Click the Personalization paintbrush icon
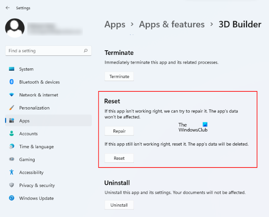The image size is (269, 217). pos(12,108)
